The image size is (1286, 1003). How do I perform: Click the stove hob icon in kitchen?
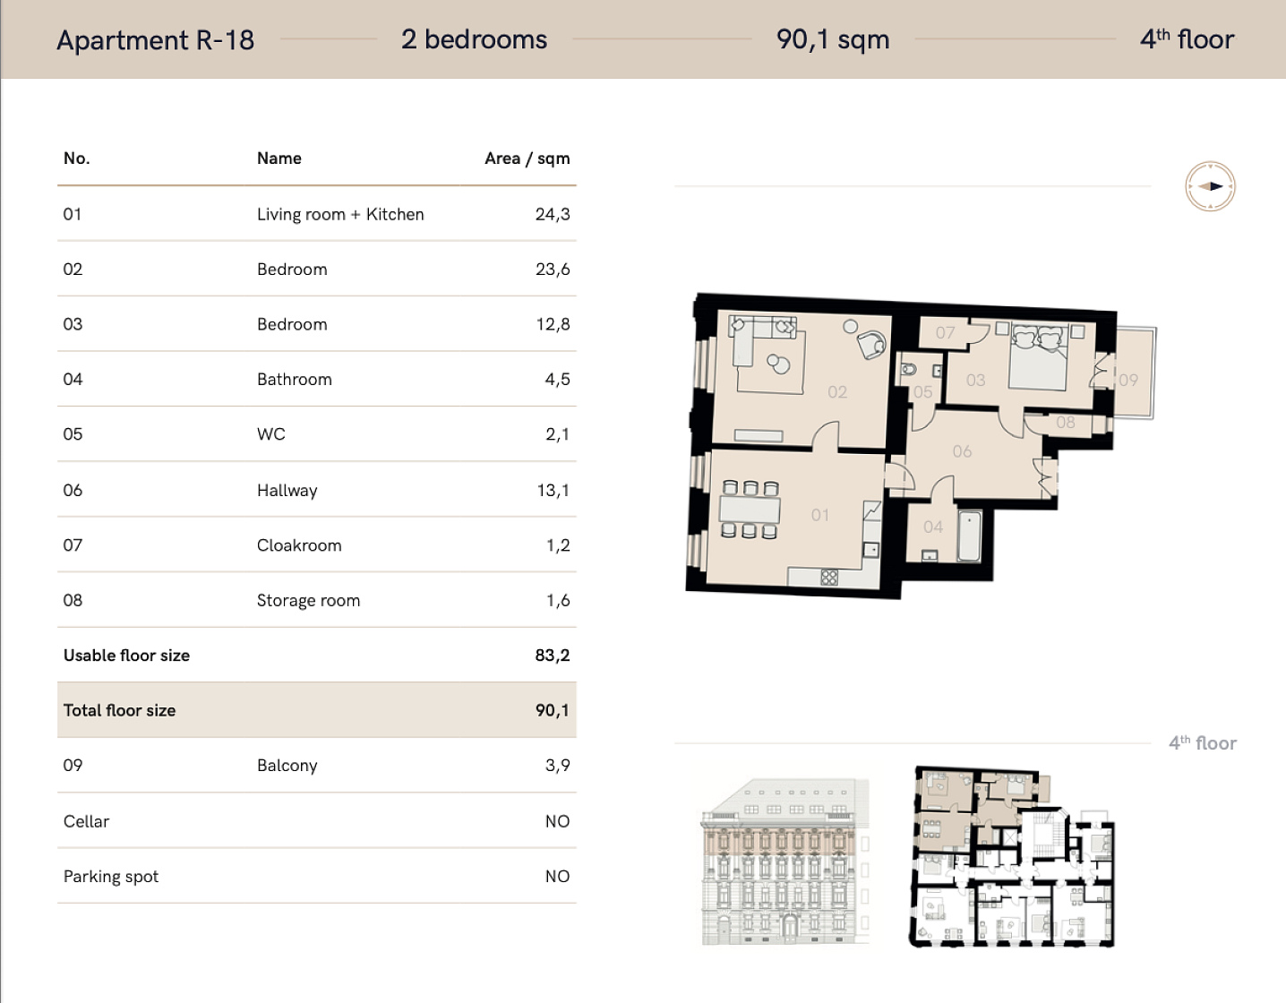829,578
